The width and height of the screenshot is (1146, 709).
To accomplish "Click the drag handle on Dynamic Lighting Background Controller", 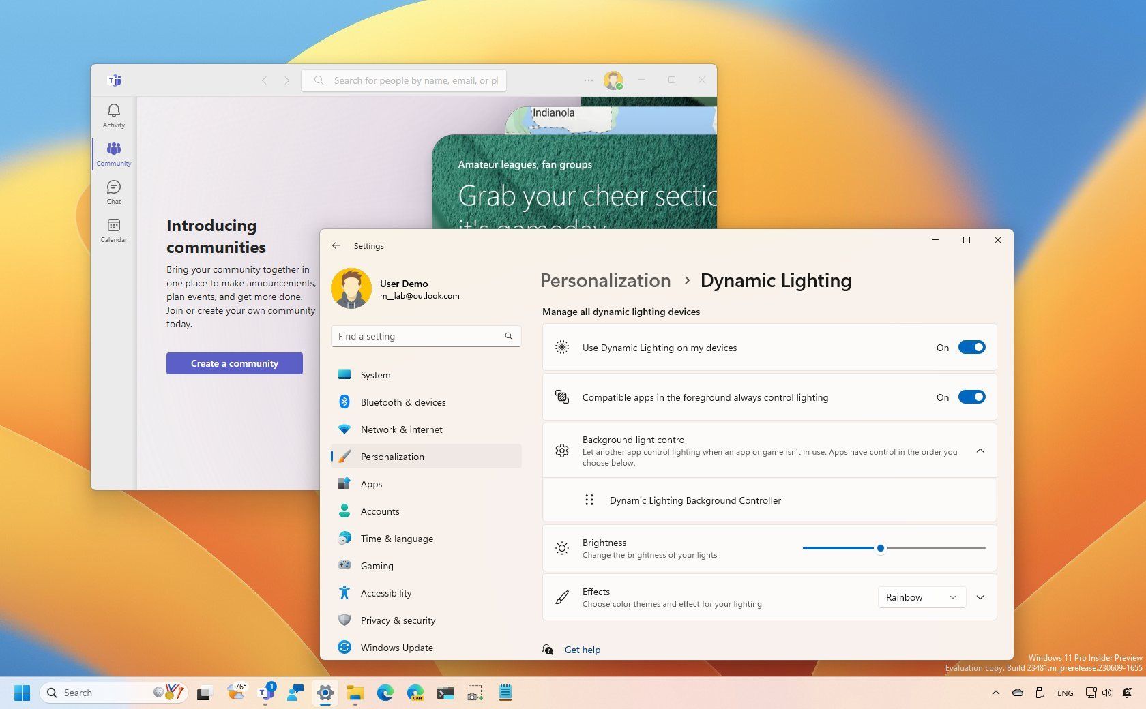I will click(589, 500).
